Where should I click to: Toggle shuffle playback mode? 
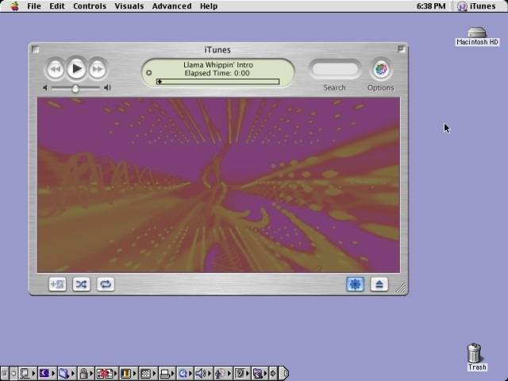click(x=81, y=283)
